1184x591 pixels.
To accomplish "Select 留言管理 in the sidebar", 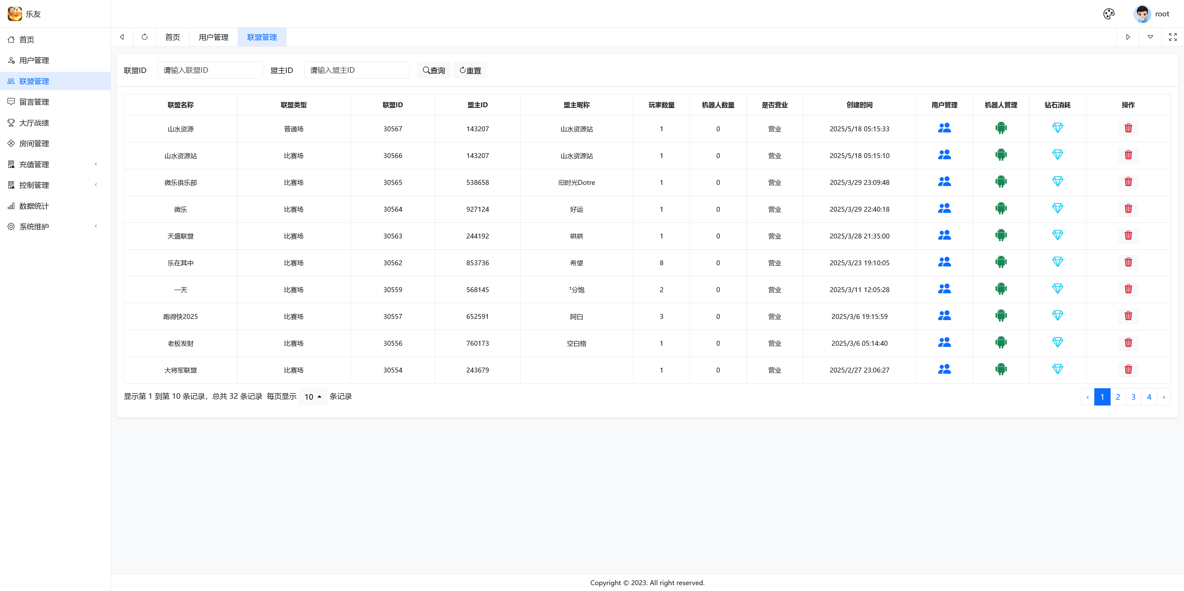I will tap(34, 102).
